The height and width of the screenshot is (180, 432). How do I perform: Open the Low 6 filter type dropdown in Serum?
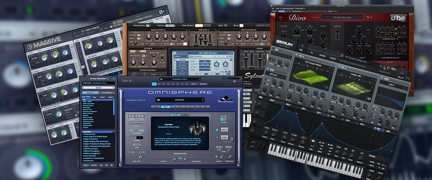coord(393,84)
